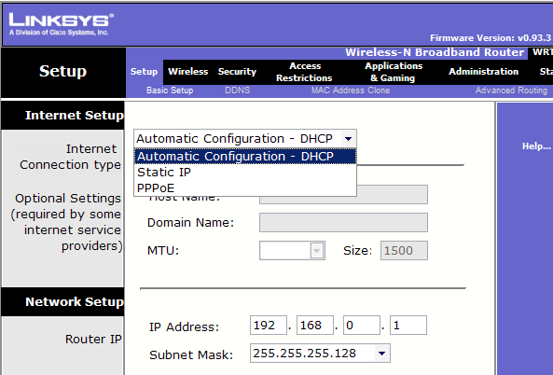Click the Domain Name: label
The width and height of the screenshot is (553, 375).
tap(190, 223)
